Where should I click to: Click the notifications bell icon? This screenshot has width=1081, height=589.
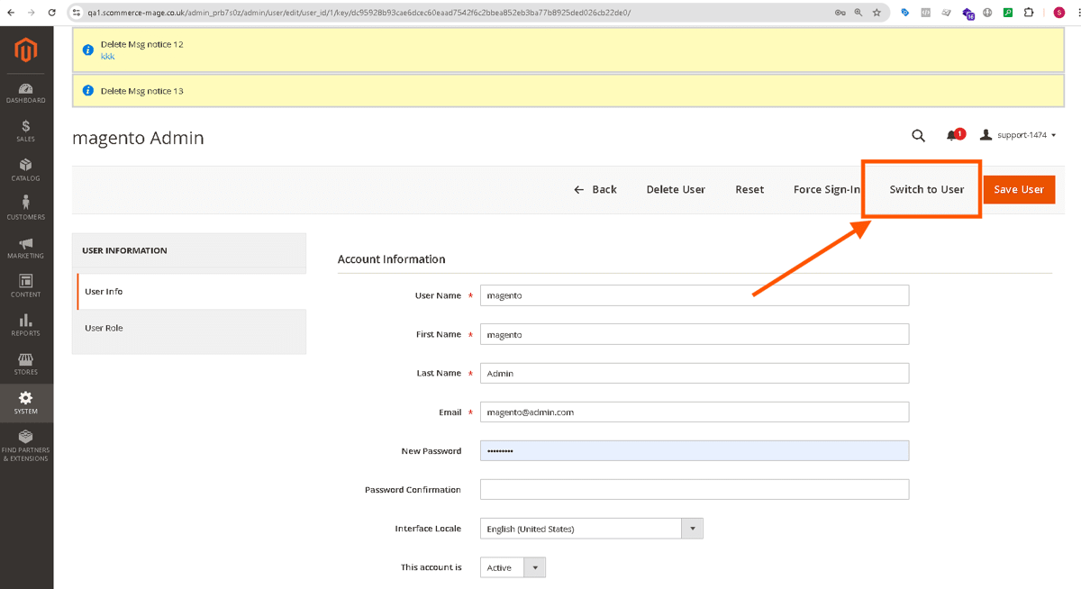pyautogui.click(x=952, y=135)
